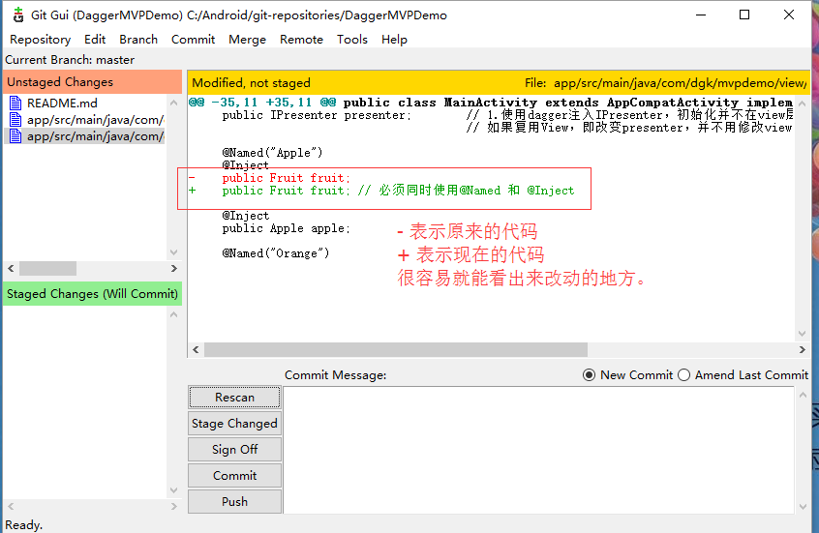Click the Git Gui application icon in title bar
The width and height of the screenshot is (819, 533).
pos(18,15)
